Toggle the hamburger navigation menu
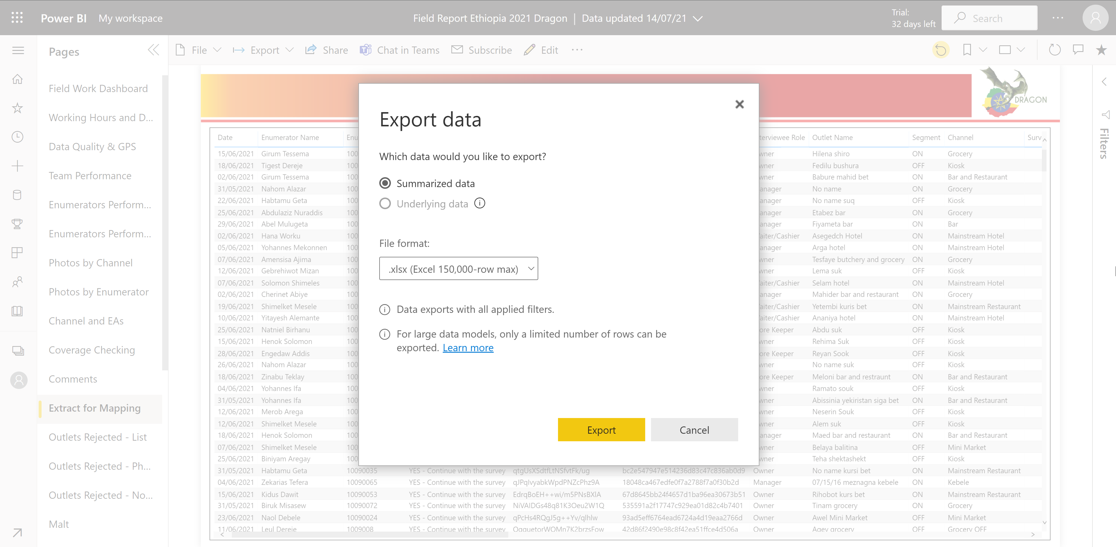The height and width of the screenshot is (547, 1116). [18, 50]
